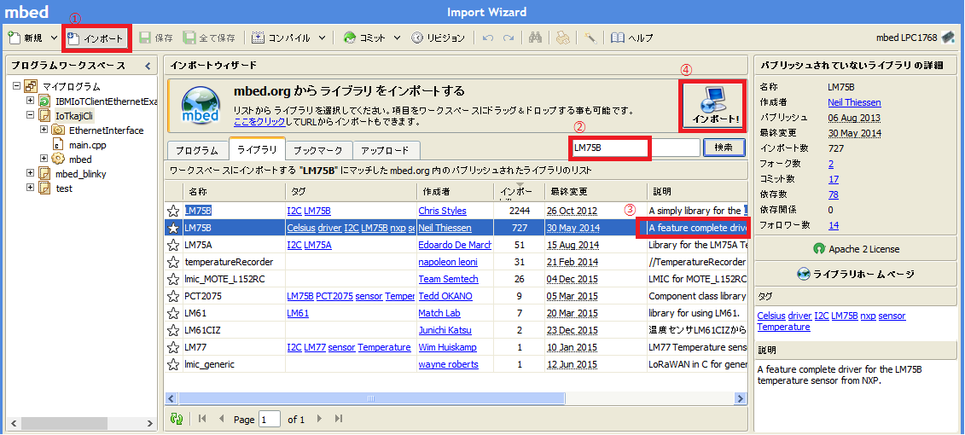Click the redo arrow icon
This screenshot has width=965, height=435.
pos(509,38)
